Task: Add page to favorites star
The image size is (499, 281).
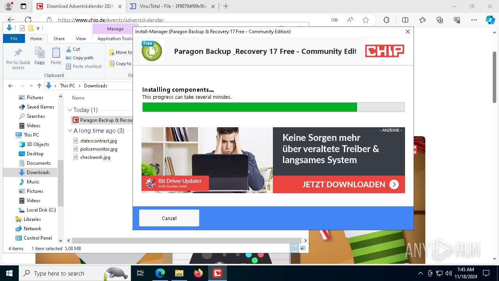Action: pos(366,20)
